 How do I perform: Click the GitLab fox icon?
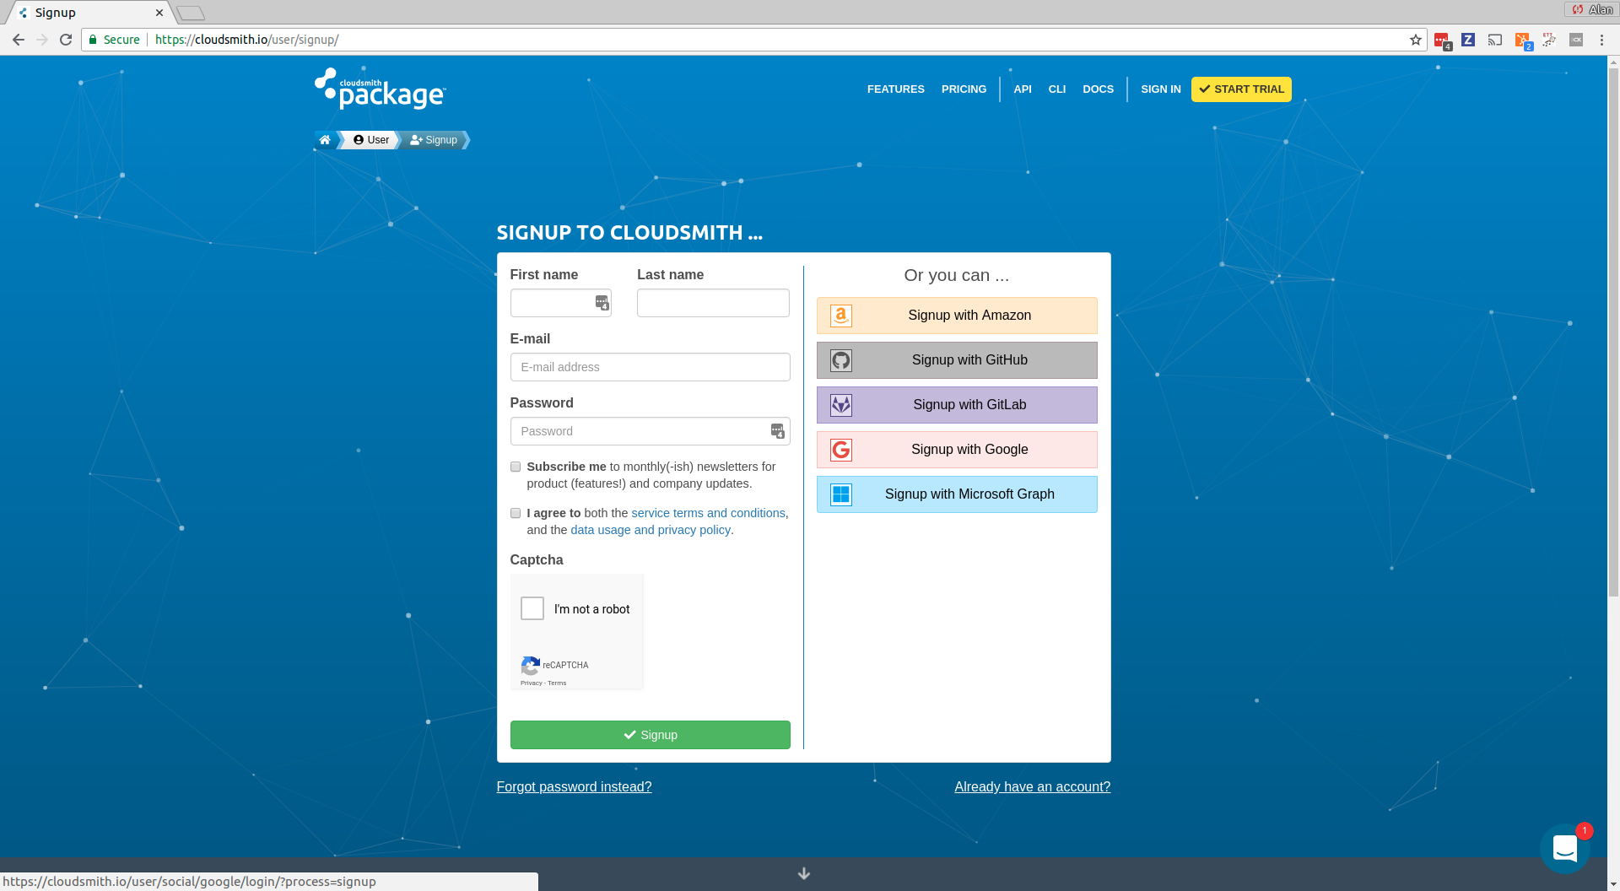(x=841, y=405)
